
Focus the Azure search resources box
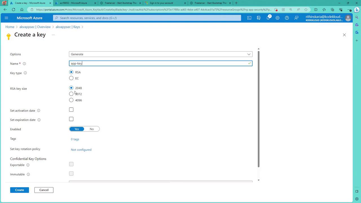[x=147, y=18]
